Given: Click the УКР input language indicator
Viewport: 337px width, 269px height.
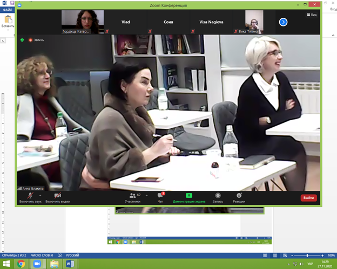Looking at the screenshot, I should pos(310,264).
